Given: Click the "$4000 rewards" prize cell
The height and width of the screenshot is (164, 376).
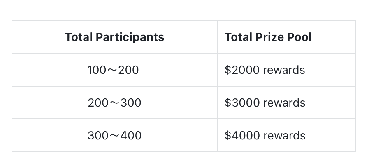Looking at the screenshot, I should point(265,136).
